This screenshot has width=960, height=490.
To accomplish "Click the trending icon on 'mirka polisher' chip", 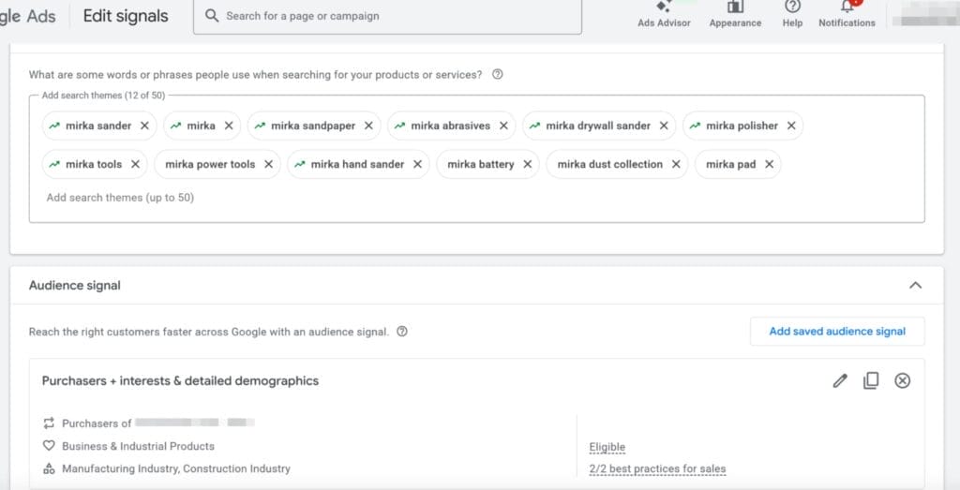I will coord(695,126).
